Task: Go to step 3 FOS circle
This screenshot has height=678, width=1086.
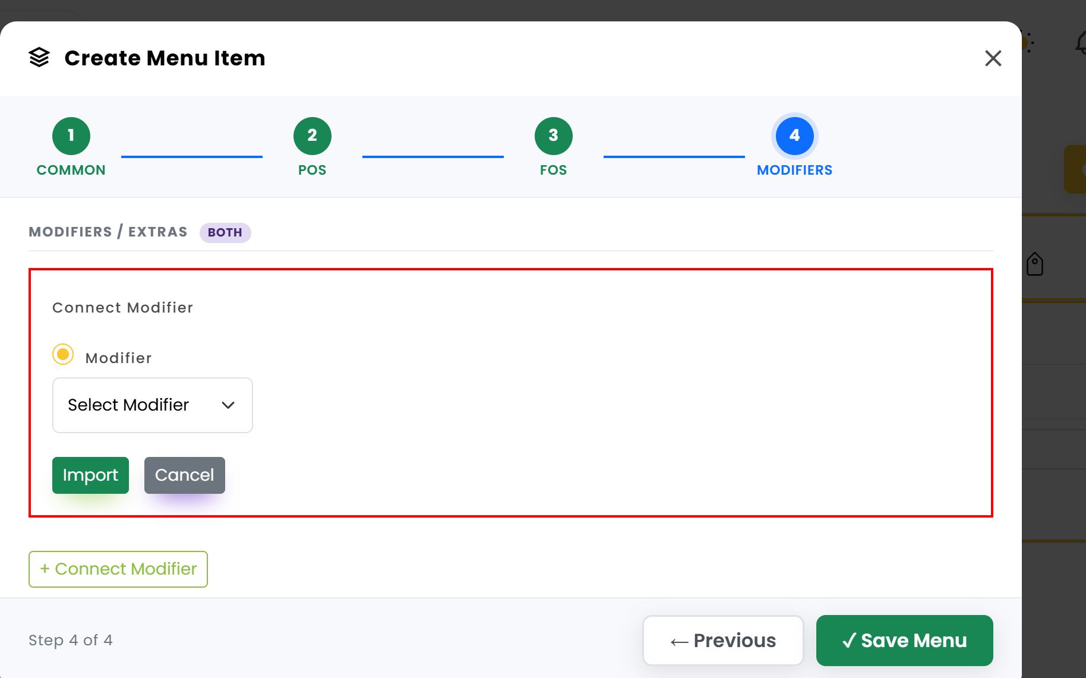Action: pos(554,136)
